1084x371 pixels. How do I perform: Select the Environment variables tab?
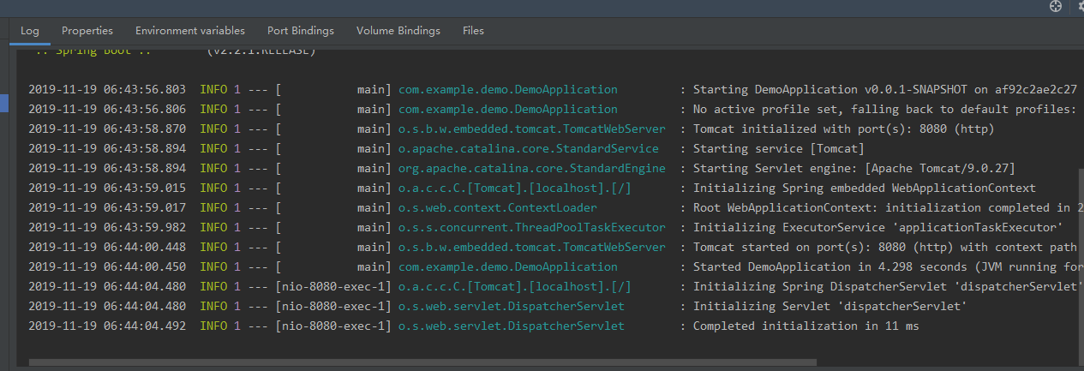coord(190,31)
